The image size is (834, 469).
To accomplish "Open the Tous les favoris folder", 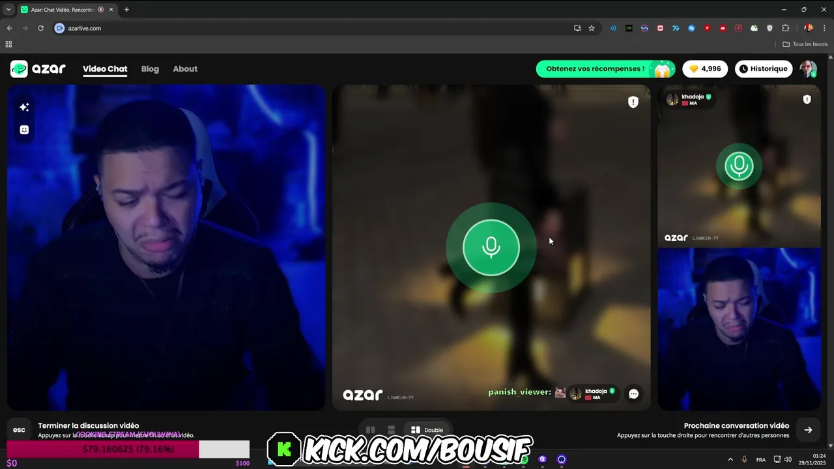I will (805, 44).
